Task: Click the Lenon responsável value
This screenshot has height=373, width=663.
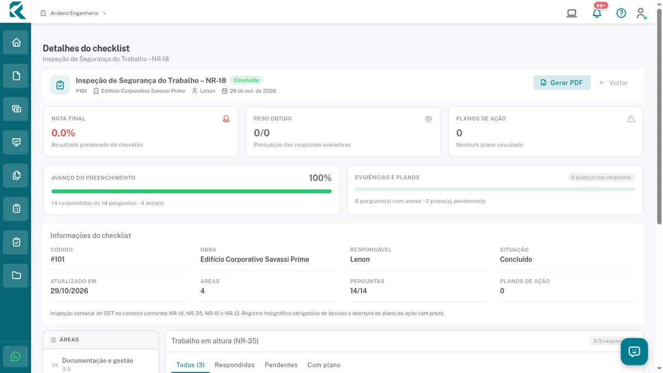Action: [360, 259]
